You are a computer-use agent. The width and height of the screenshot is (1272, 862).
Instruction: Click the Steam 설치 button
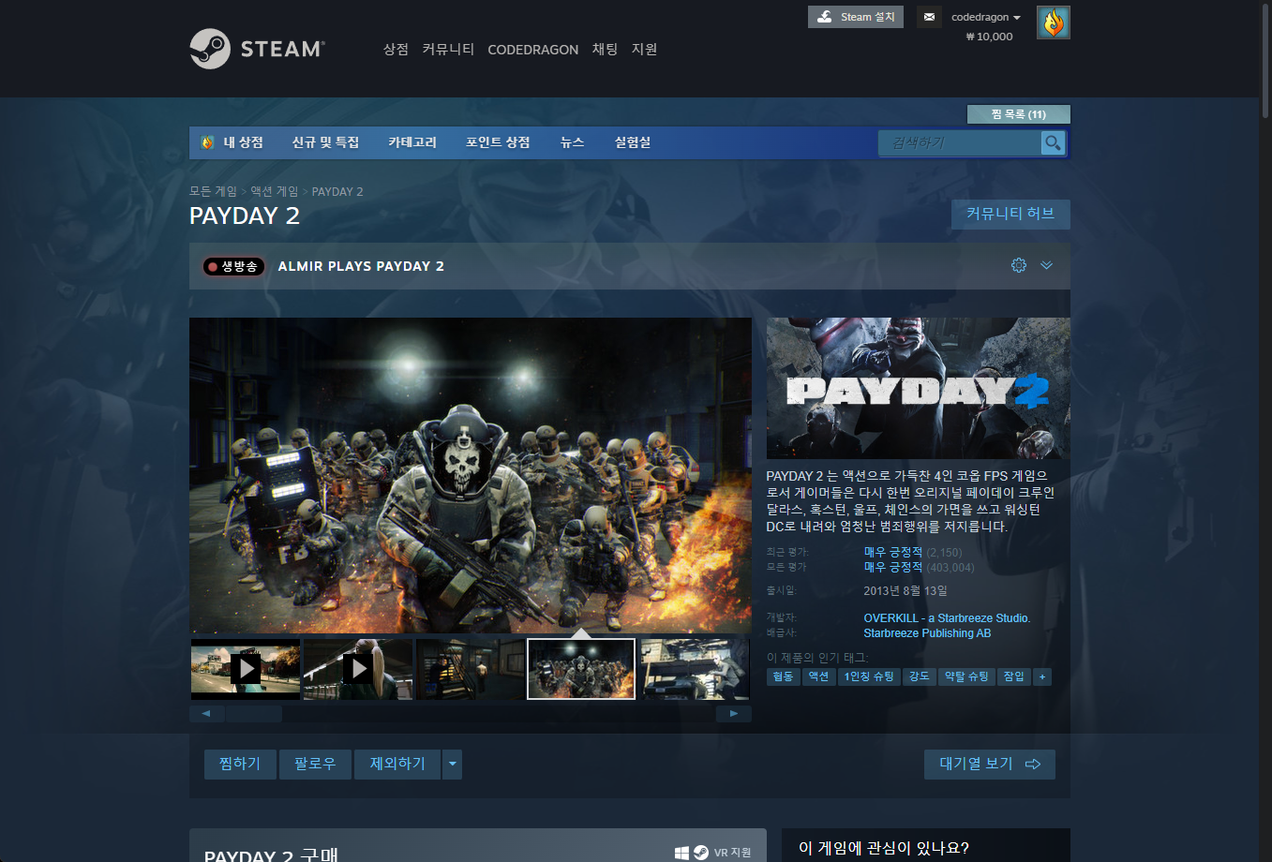click(x=856, y=17)
